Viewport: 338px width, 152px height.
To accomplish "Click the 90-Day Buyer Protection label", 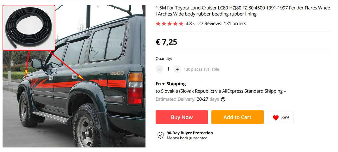I will (x=190, y=133).
